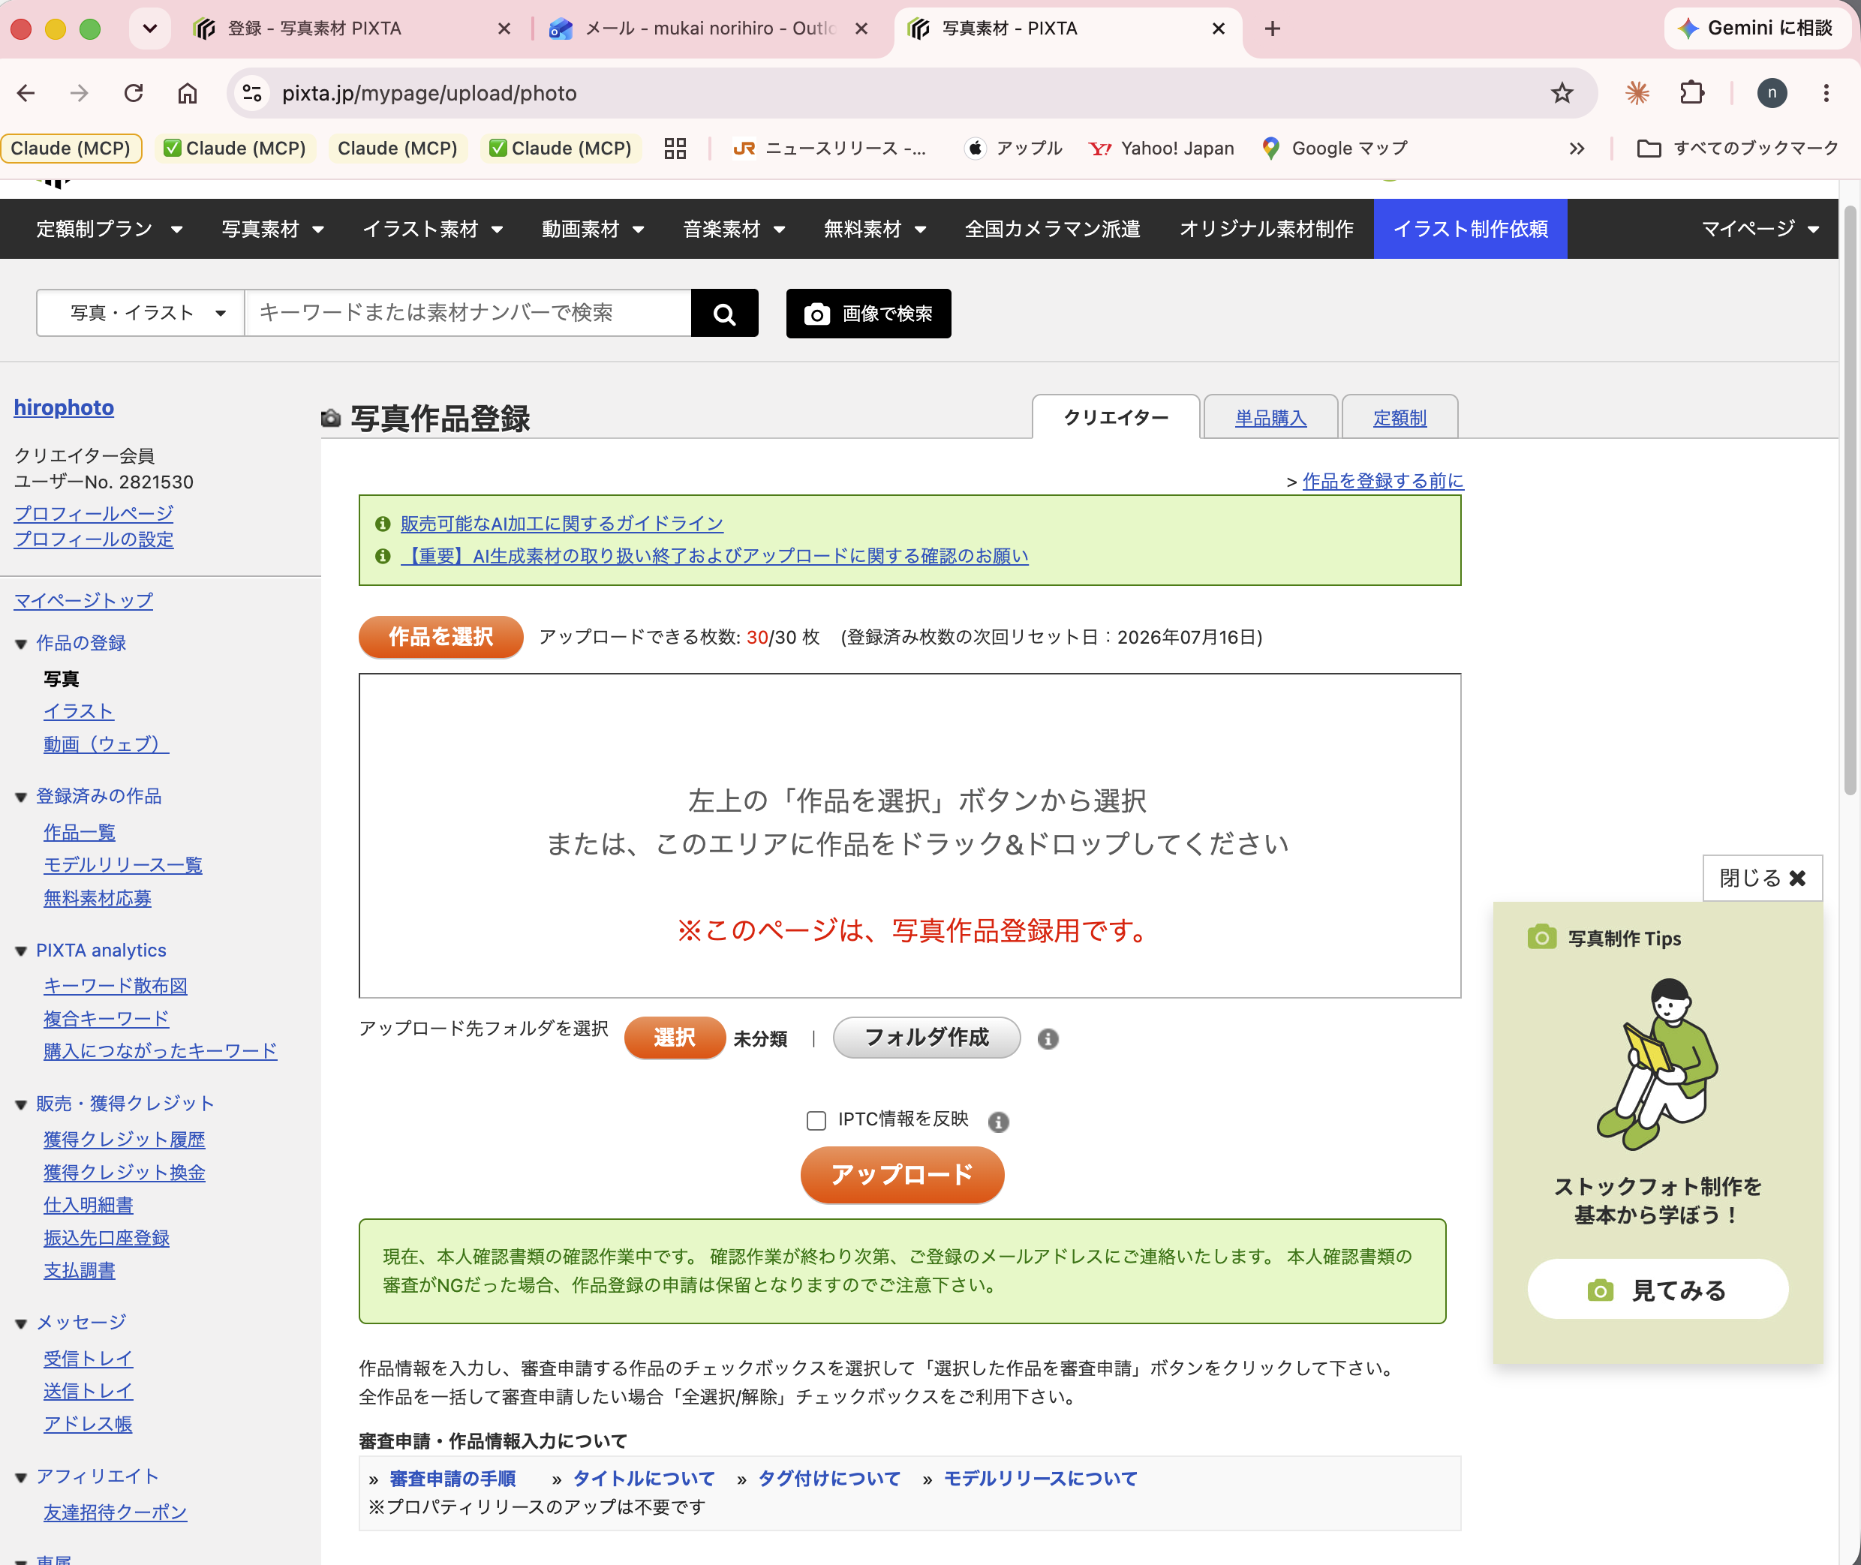This screenshot has height=1565, width=1861.
Task: Open the Chrome profile avatar
Action: tap(1772, 93)
